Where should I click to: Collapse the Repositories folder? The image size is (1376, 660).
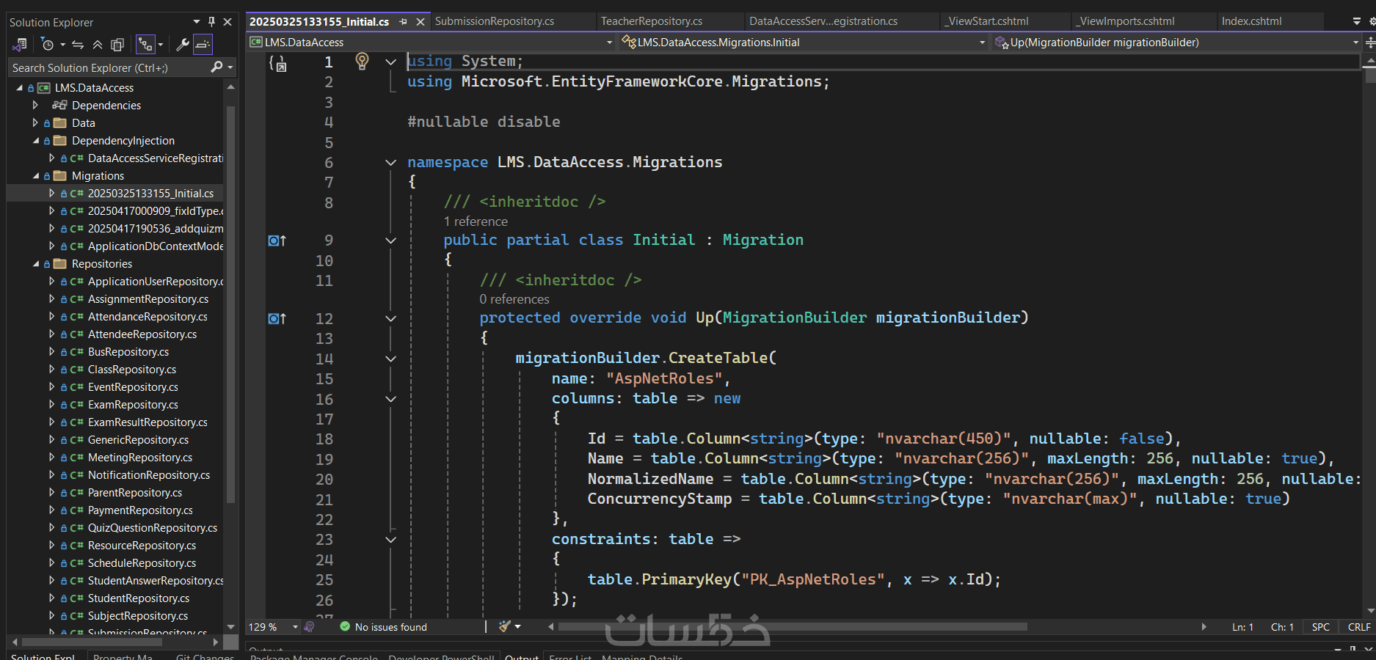(36, 264)
